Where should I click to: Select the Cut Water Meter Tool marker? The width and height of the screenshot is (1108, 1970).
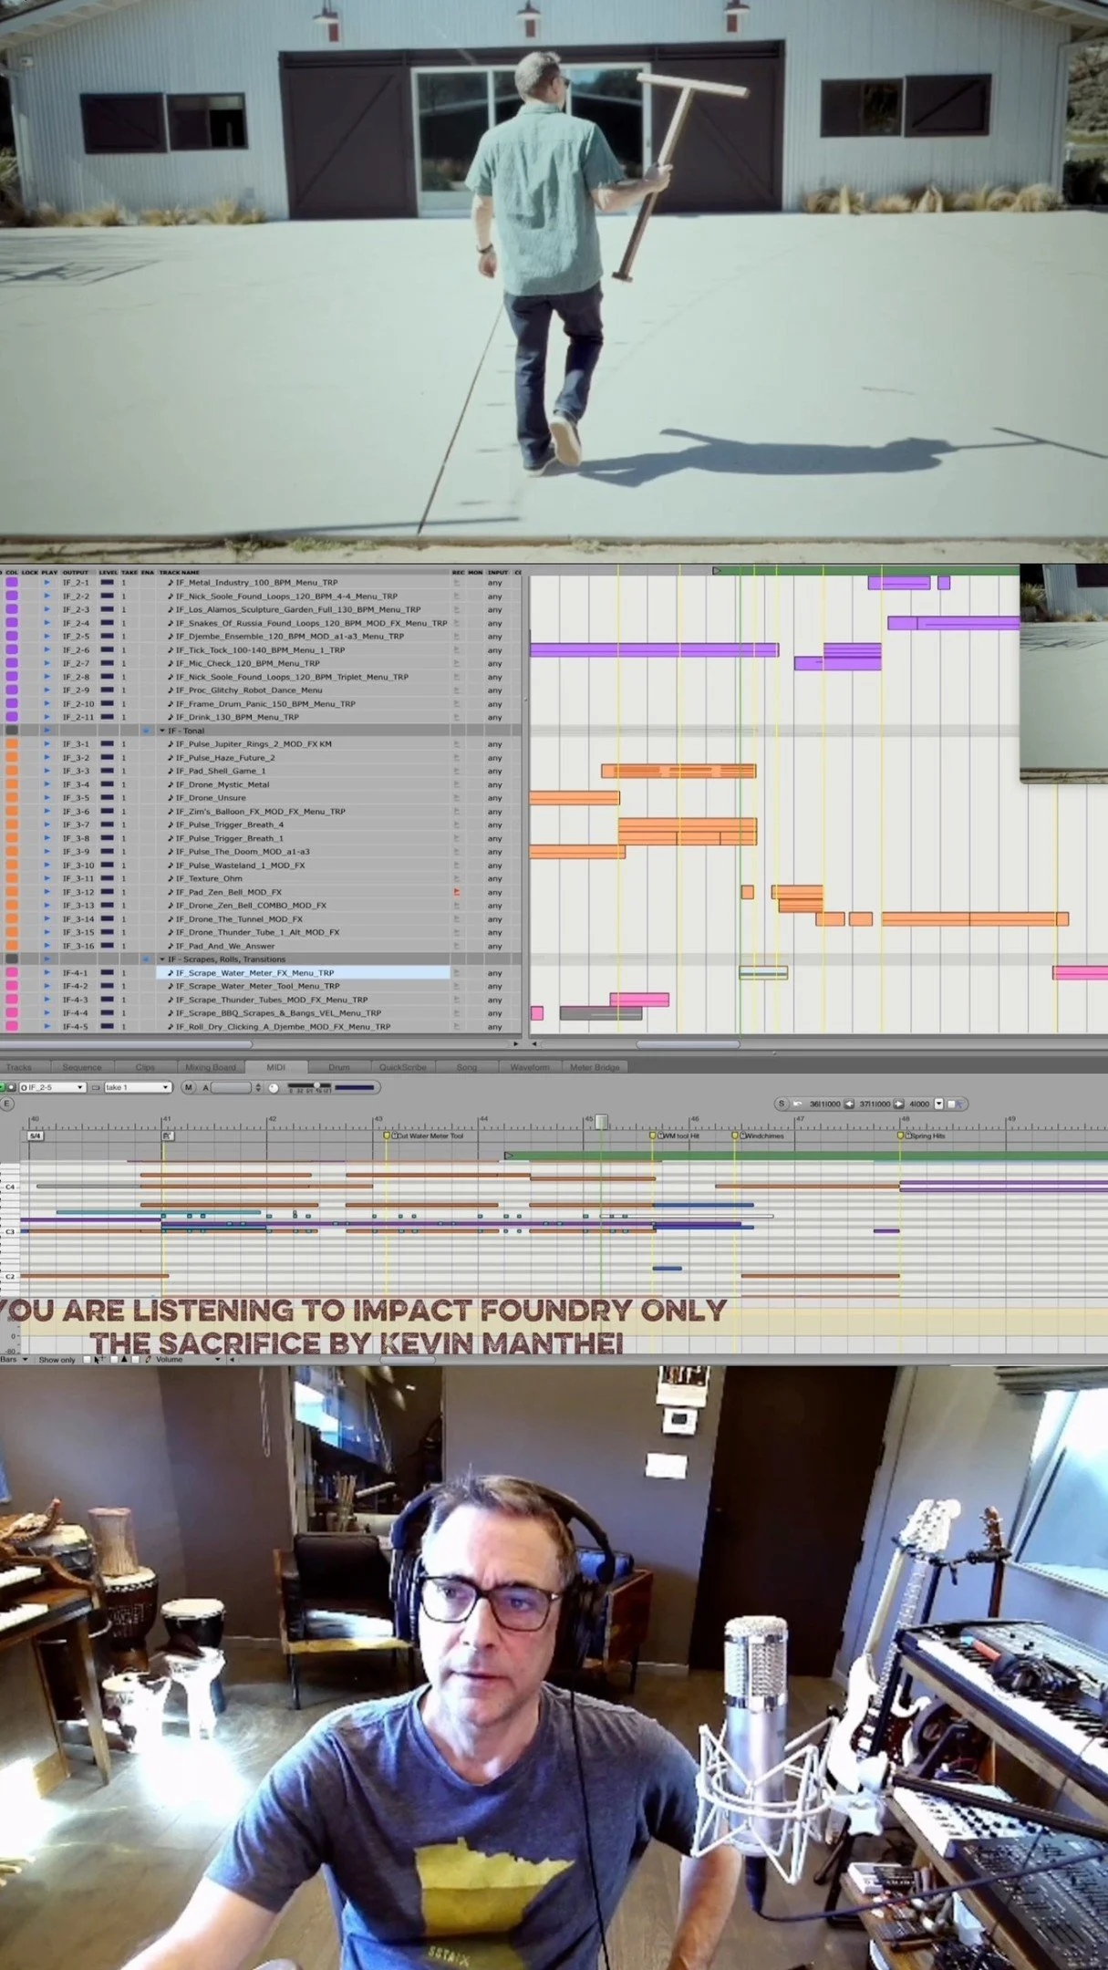(423, 1135)
